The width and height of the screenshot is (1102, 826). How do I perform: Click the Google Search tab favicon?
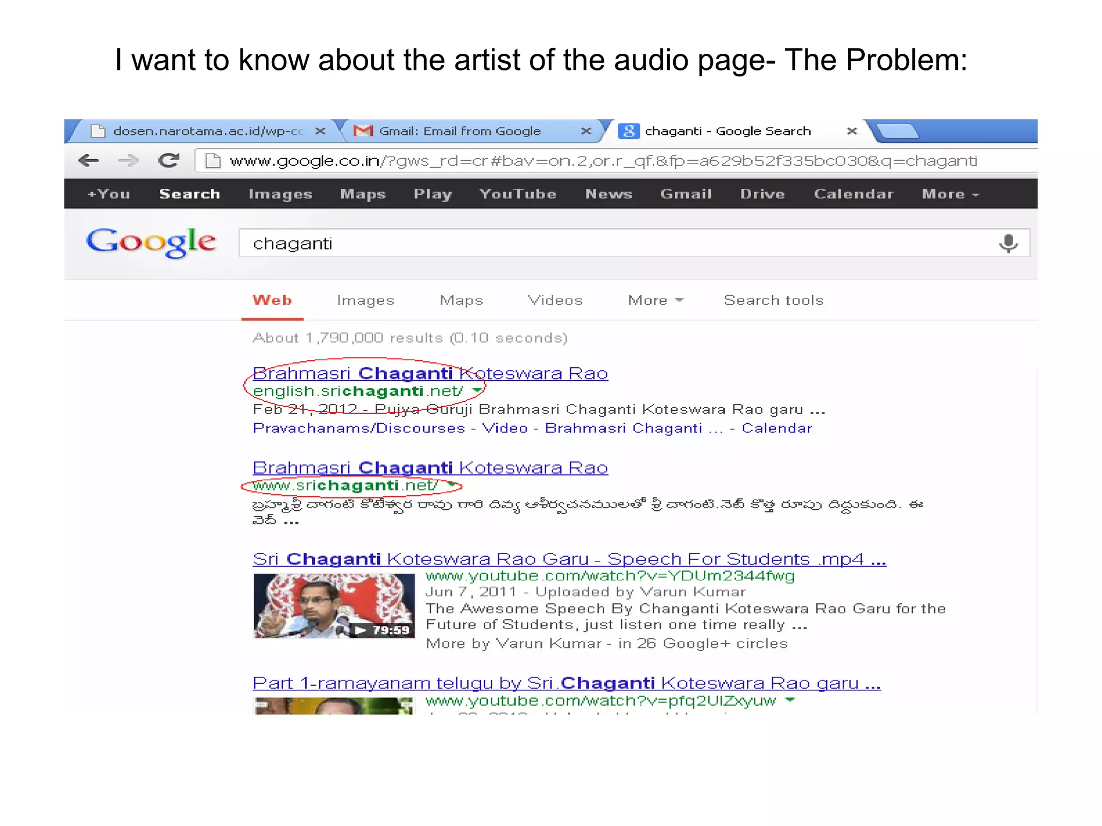[628, 131]
